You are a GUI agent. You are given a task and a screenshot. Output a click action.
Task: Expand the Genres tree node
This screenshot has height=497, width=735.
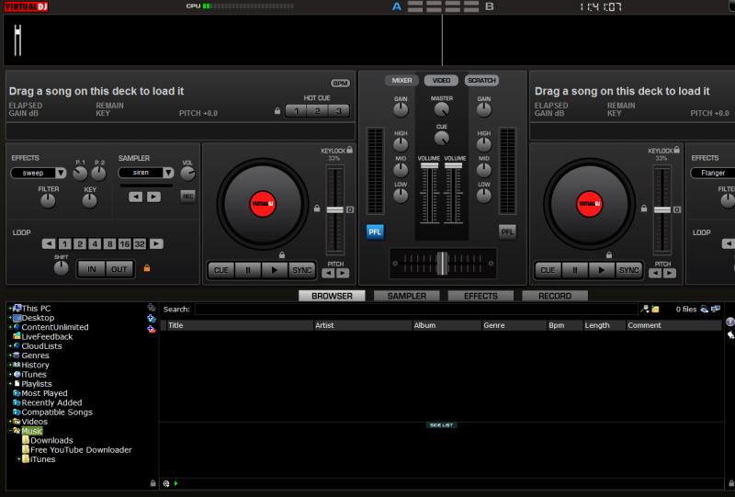tap(10, 356)
